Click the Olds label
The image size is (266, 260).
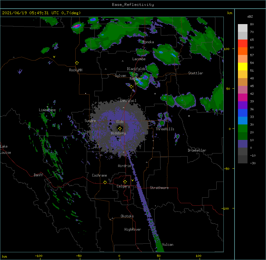click(120, 122)
